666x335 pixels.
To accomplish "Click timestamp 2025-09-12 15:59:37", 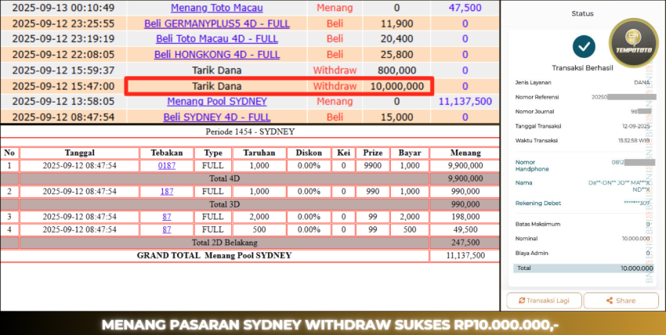I will pyautogui.click(x=63, y=70).
